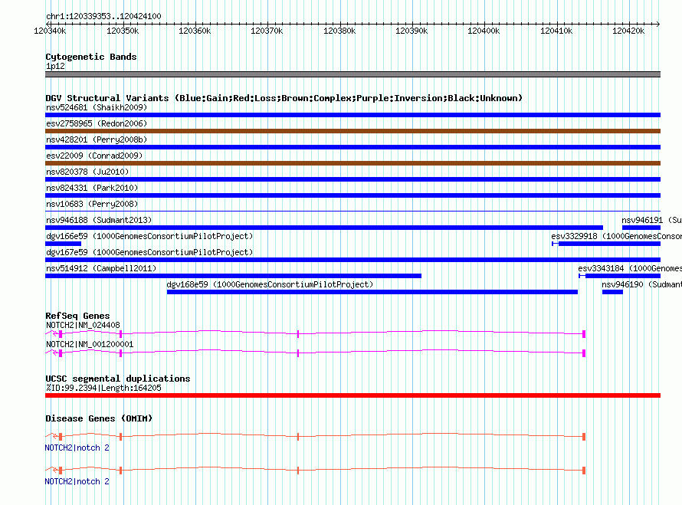This screenshot has height=505, width=682.
Task: Click the brown bar under esv2758965
Action: (x=352, y=131)
